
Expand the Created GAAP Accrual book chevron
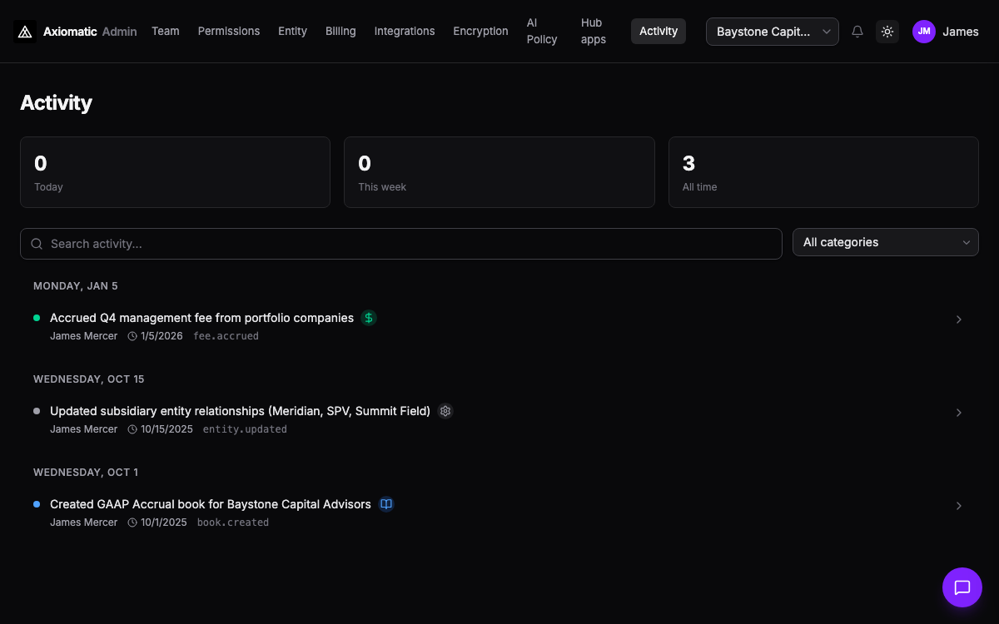(958, 506)
